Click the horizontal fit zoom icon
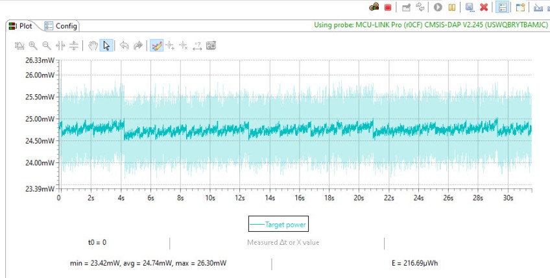Image resolution: width=550 pixels, height=278 pixels. [60, 45]
